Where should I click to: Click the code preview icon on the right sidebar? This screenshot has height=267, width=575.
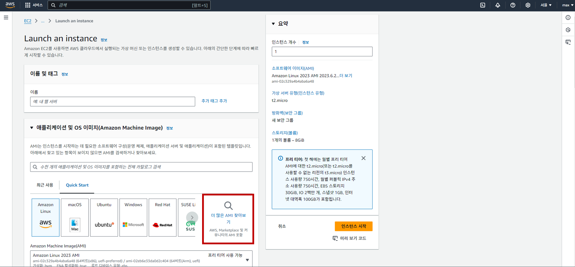click(568, 42)
